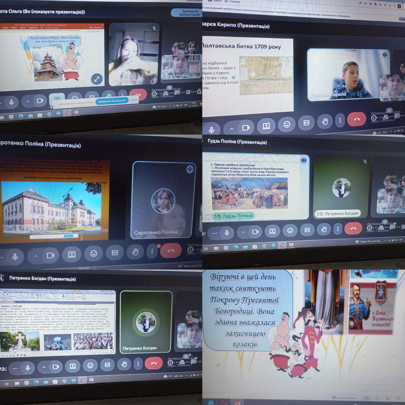Expand the chevron beside camera in Гудзь Поліна's call

point(243,232)
